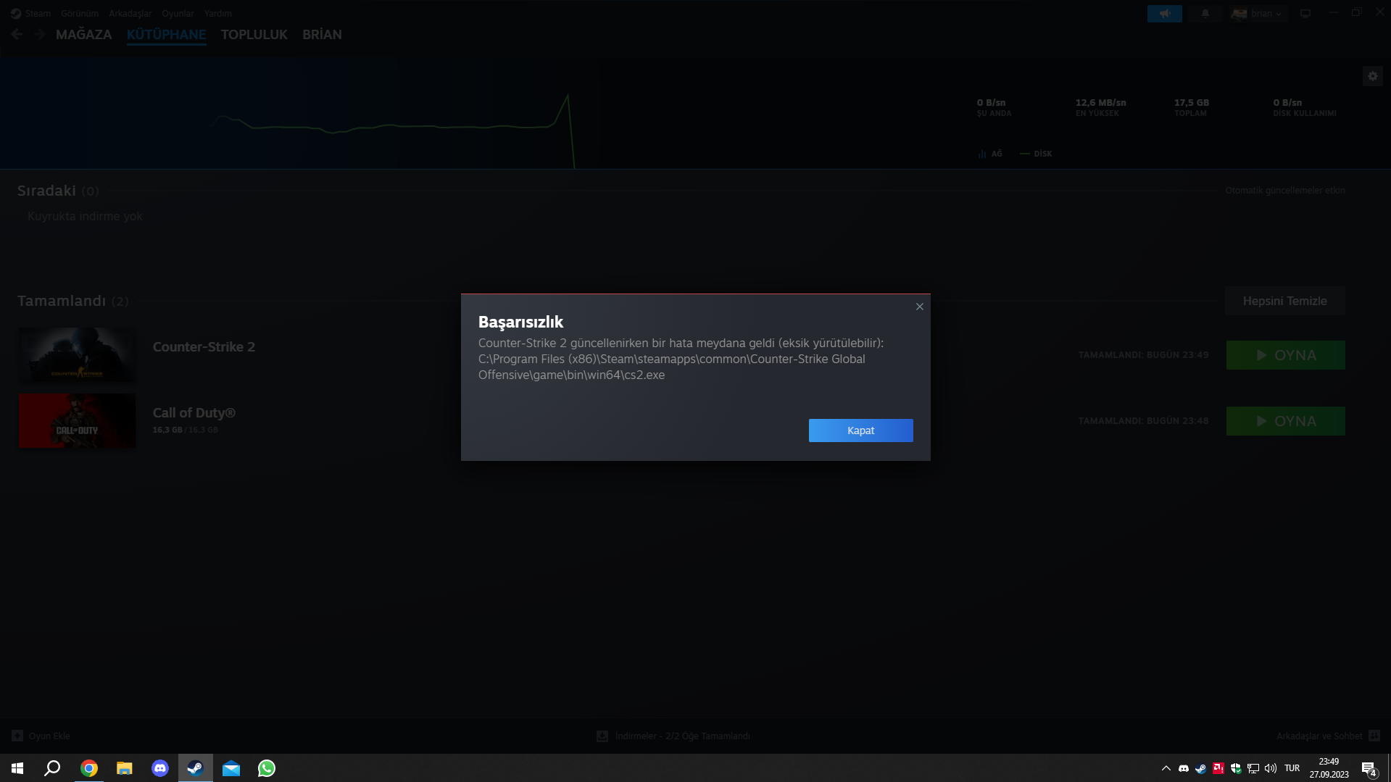Viewport: 1391px width, 782px height.
Task: Open the Oyunlar menu
Action: pyautogui.click(x=178, y=13)
